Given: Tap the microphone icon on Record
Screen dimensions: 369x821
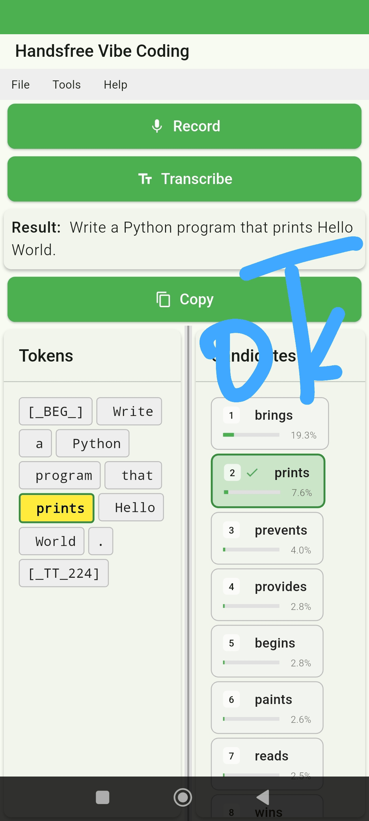Looking at the screenshot, I should [157, 126].
